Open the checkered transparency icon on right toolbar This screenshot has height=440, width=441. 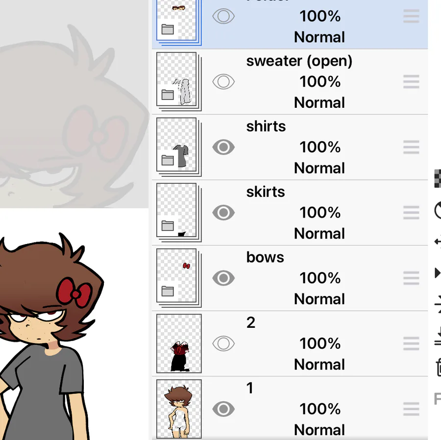pos(438,178)
